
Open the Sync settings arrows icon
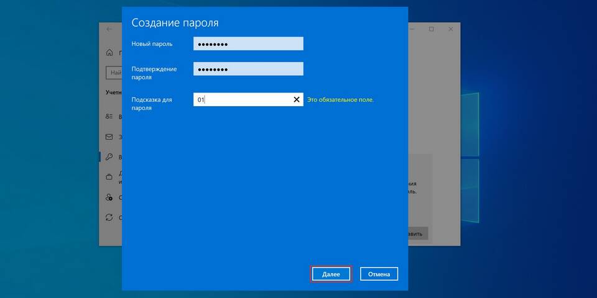pyautogui.click(x=109, y=218)
